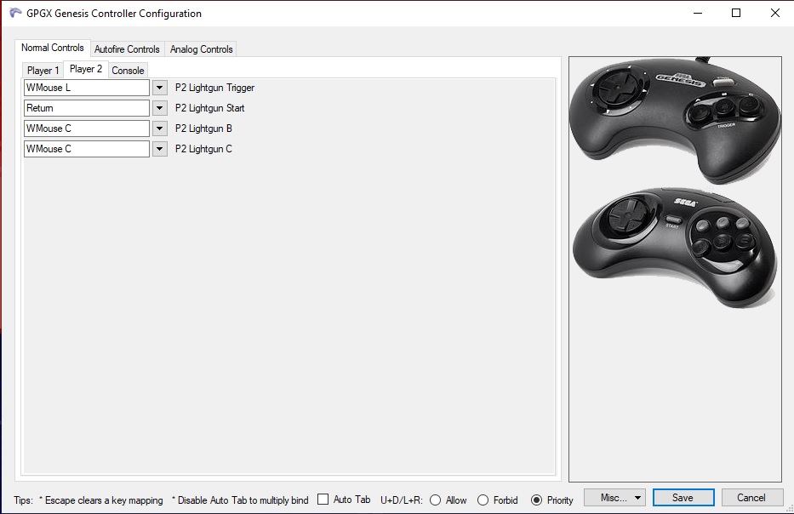Click the six-button Sega controller image
The height and width of the screenshot is (514, 794).
[675, 247]
